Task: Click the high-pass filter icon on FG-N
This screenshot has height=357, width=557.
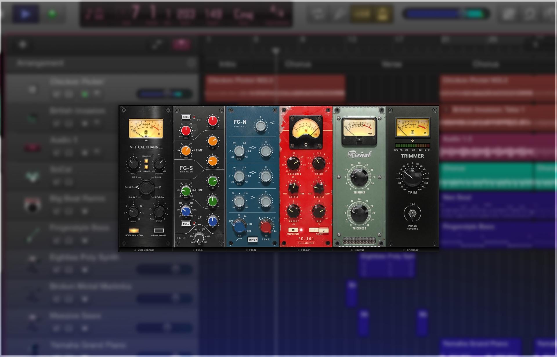Action: 239,240
